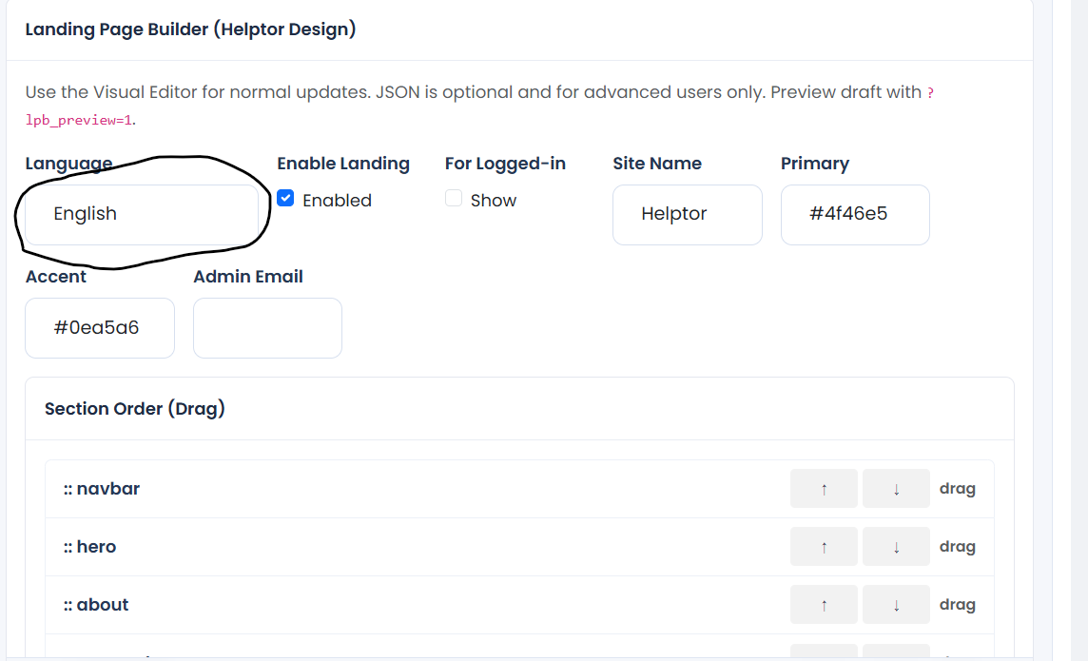Edit the Primary color hex field
The image size is (1088, 661).
pos(855,214)
